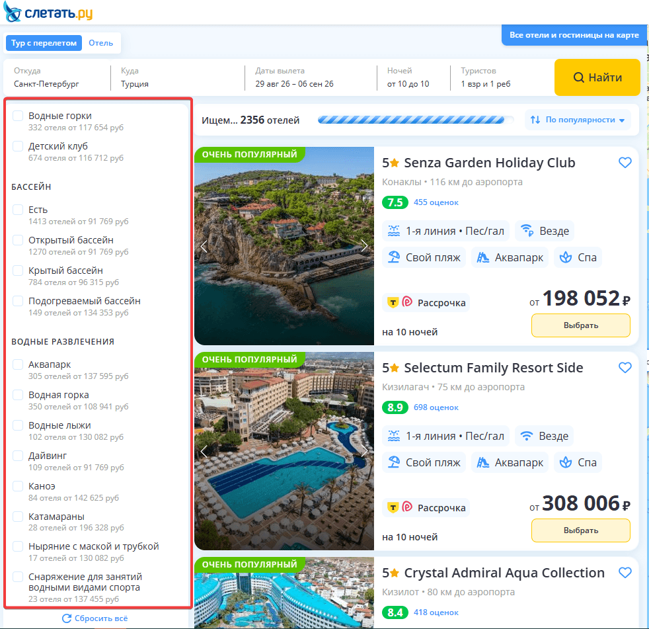This screenshot has width=649, height=629.
Task: Click the magnifier icon in Найти button
Action: (579, 77)
